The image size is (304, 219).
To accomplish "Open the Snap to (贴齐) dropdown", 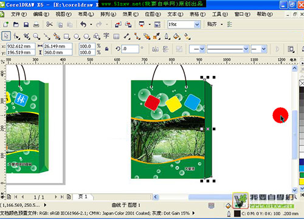I will point(222,24).
